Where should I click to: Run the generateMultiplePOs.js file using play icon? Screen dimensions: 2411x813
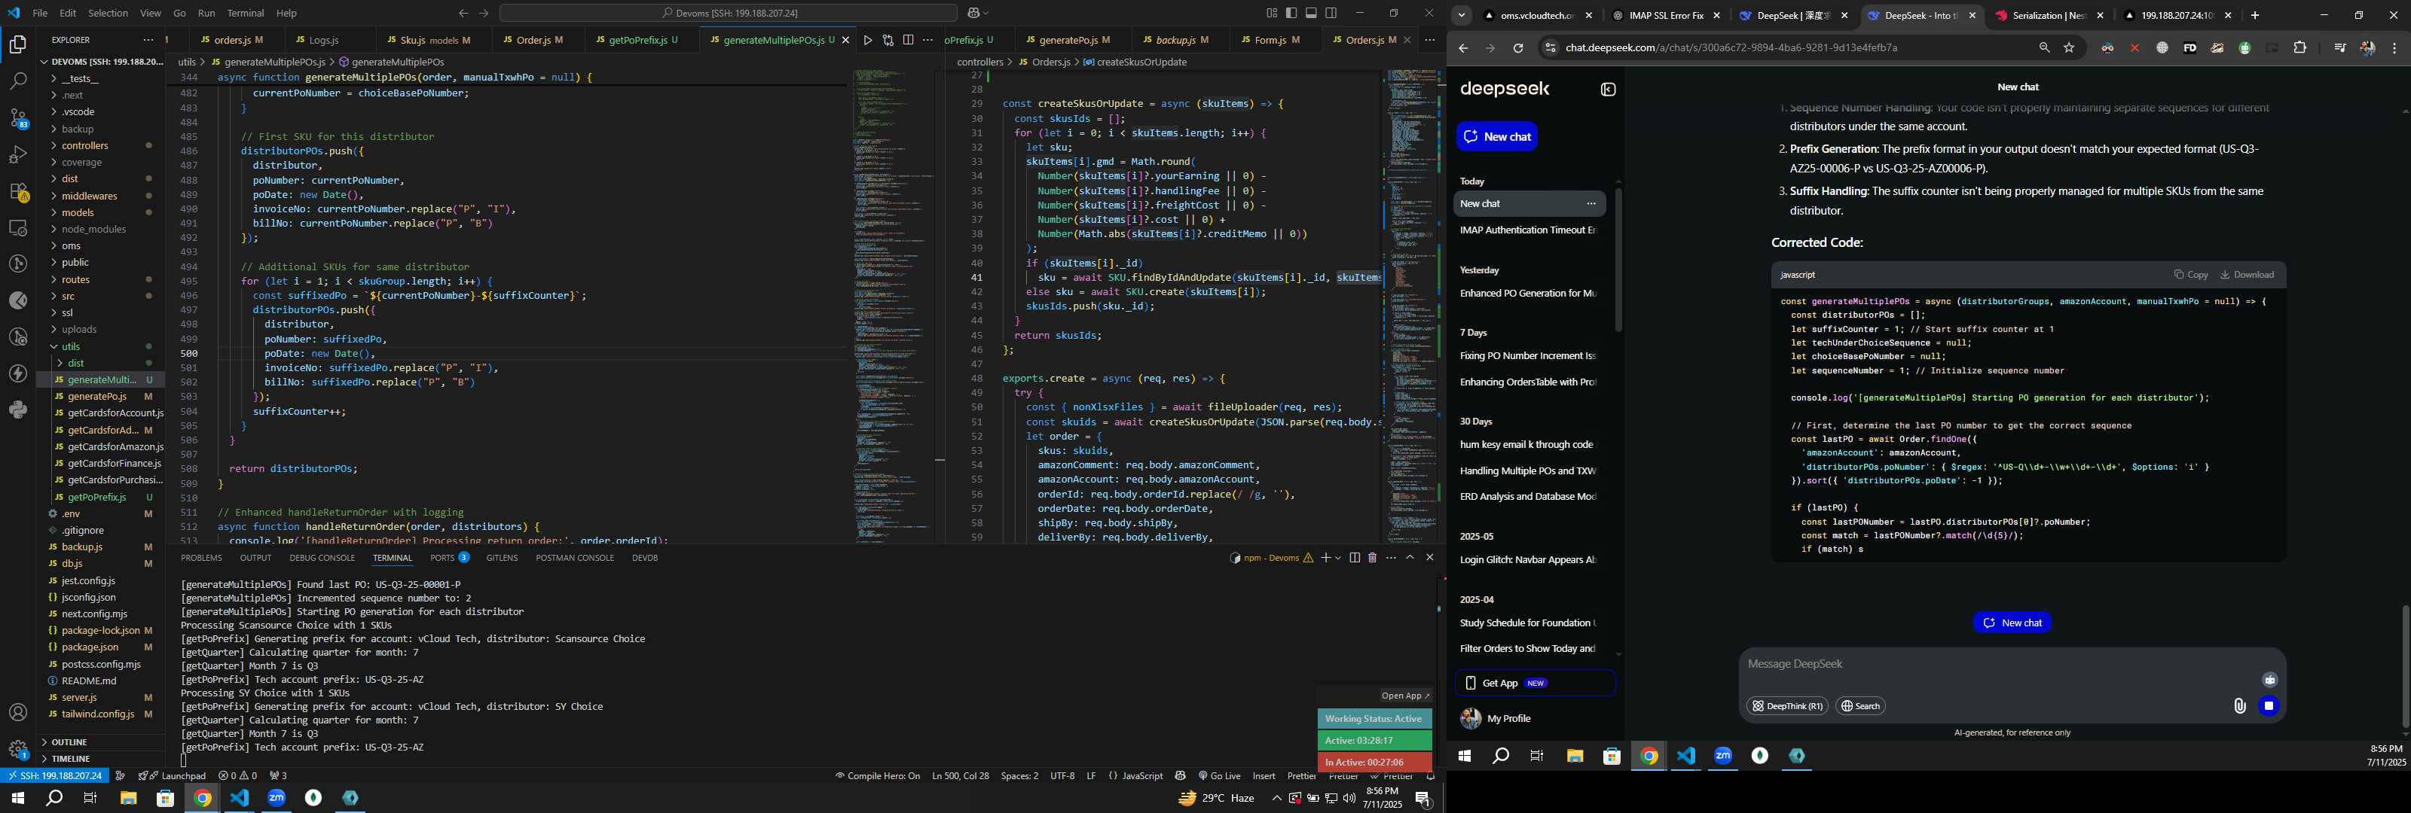[x=868, y=40]
